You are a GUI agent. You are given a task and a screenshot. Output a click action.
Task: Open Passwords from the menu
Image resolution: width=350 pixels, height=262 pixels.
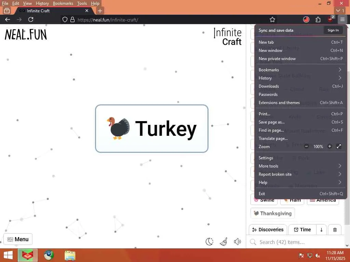[x=301, y=94]
